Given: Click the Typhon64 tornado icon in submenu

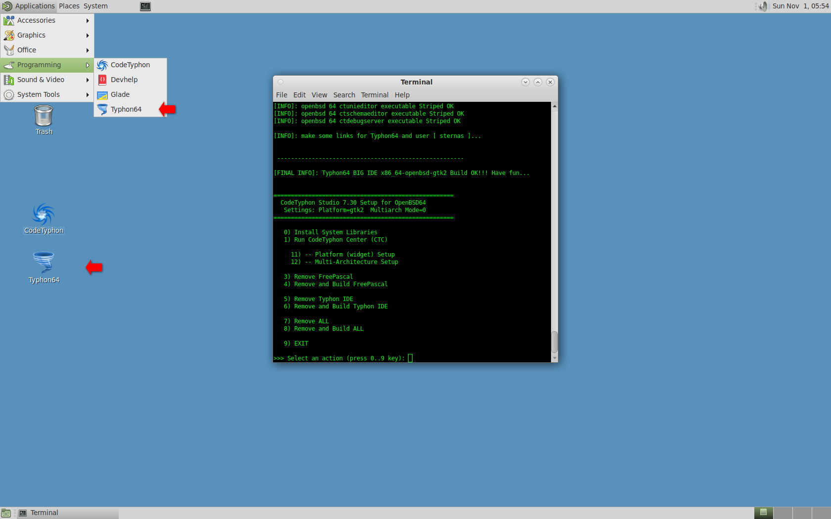Looking at the screenshot, I should pos(102,109).
